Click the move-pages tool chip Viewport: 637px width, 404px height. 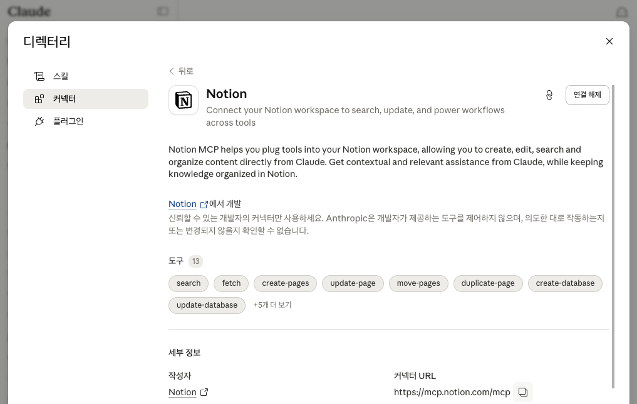pos(418,283)
